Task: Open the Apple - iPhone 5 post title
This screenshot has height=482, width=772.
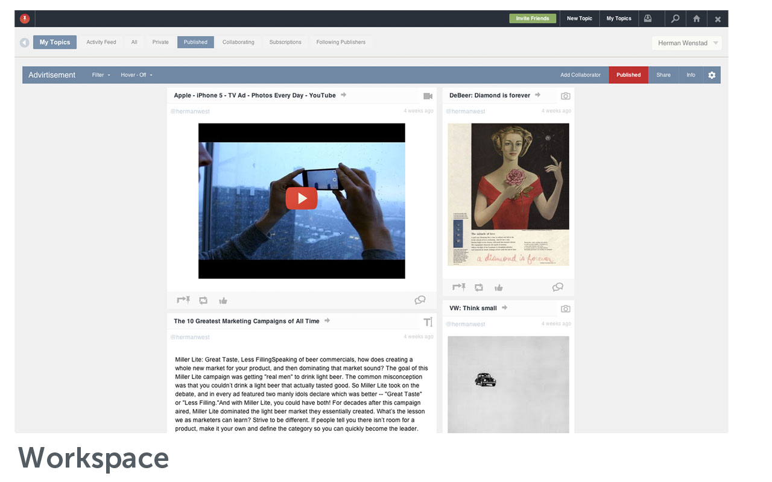Action: click(x=255, y=95)
